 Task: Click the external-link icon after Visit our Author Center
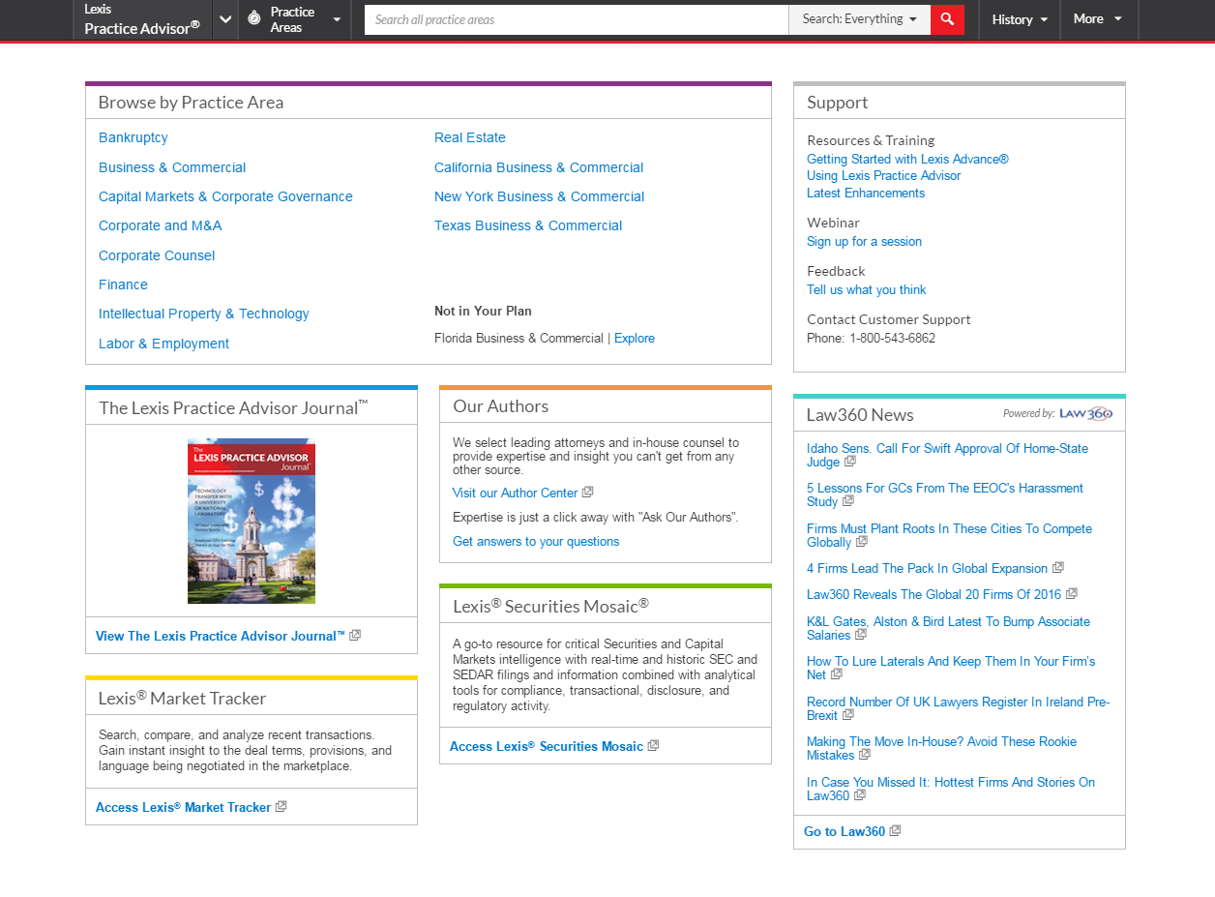pos(588,493)
